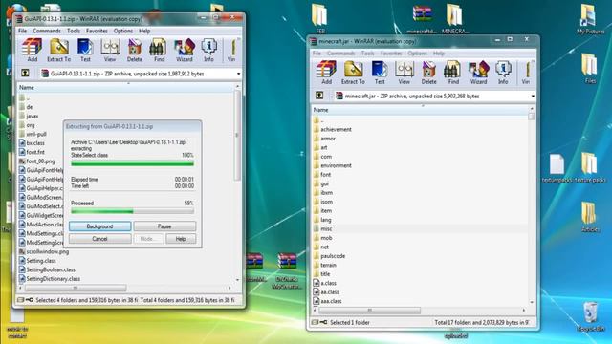The height and width of the screenshot is (344, 612).
Task: Click Test icon in GuiAPI WinRAR window
Action: 85,50
